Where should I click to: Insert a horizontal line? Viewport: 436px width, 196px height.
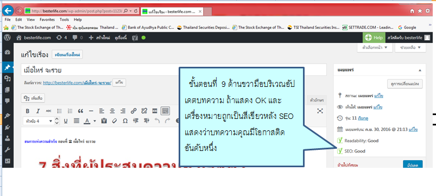click(x=91, y=111)
